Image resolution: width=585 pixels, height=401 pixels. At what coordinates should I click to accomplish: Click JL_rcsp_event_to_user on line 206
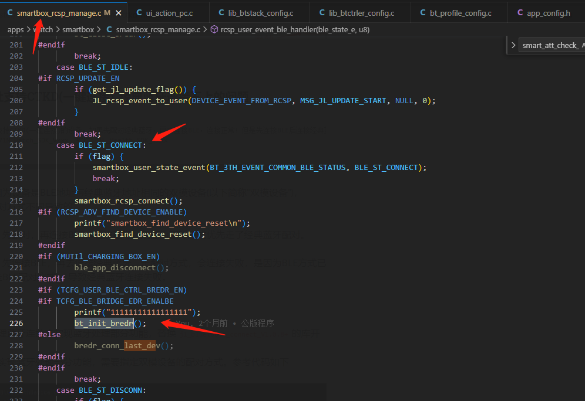[x=140, y=101]
